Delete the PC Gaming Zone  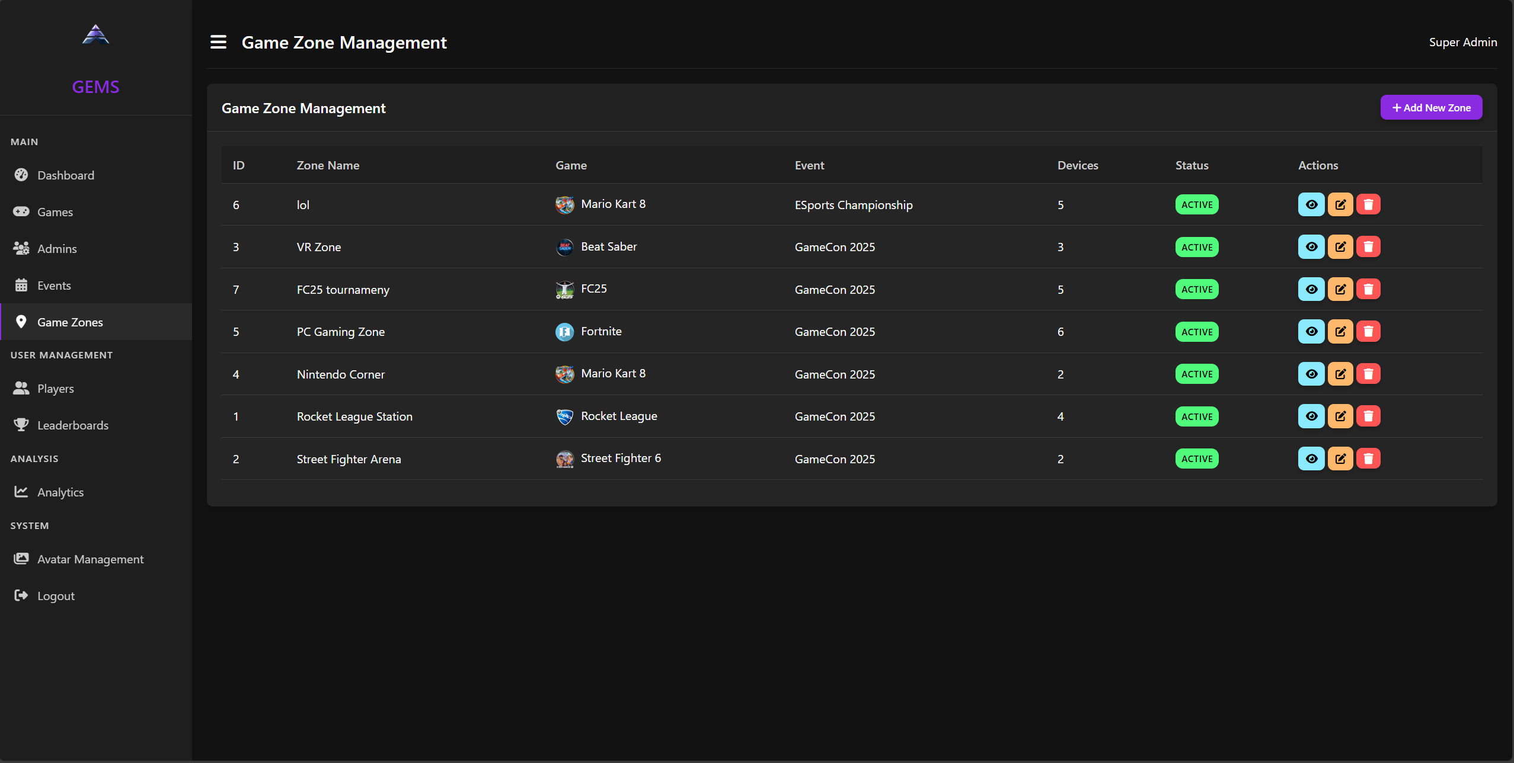point(1368,332)
